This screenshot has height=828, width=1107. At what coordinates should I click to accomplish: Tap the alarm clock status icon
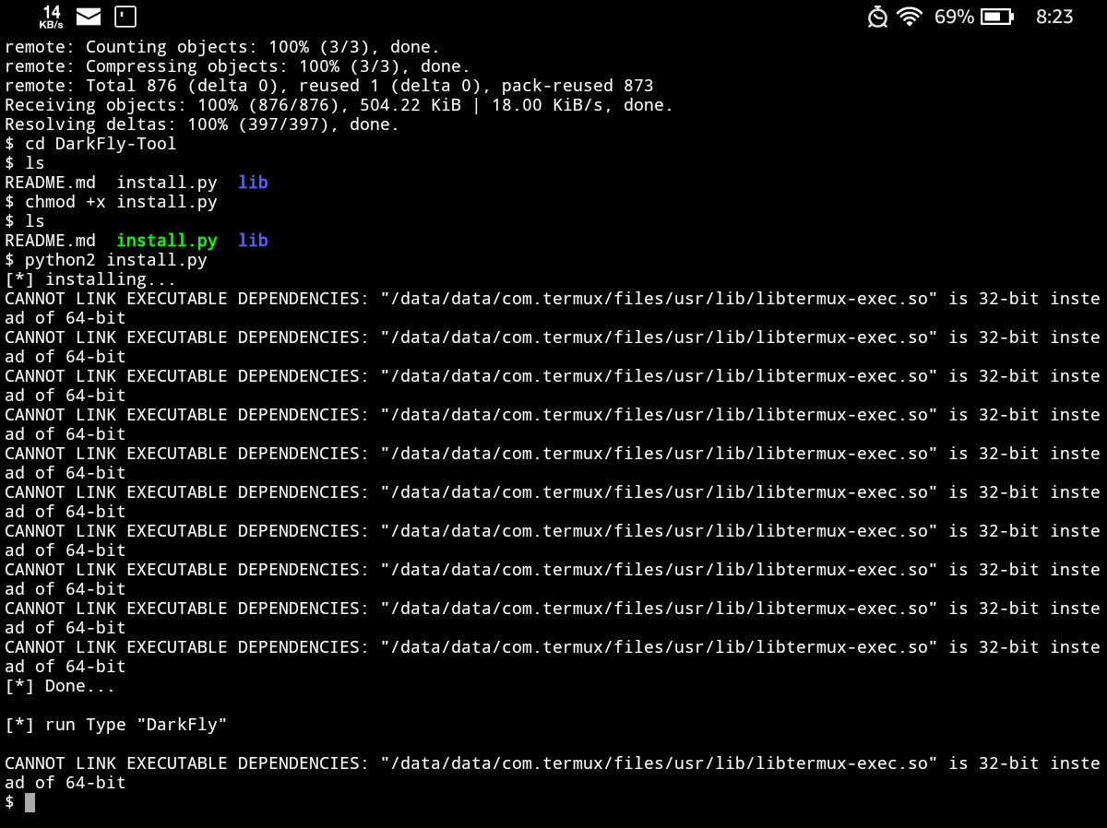pyautogui.click(x=878, y=17)
